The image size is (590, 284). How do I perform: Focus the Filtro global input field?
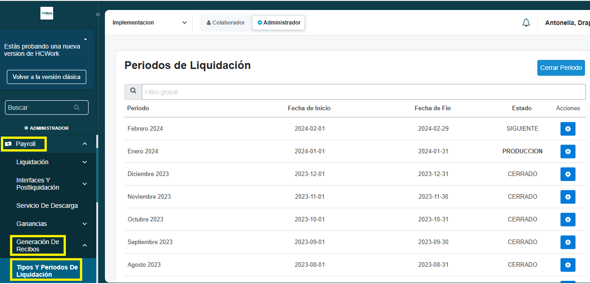[364, 92]
